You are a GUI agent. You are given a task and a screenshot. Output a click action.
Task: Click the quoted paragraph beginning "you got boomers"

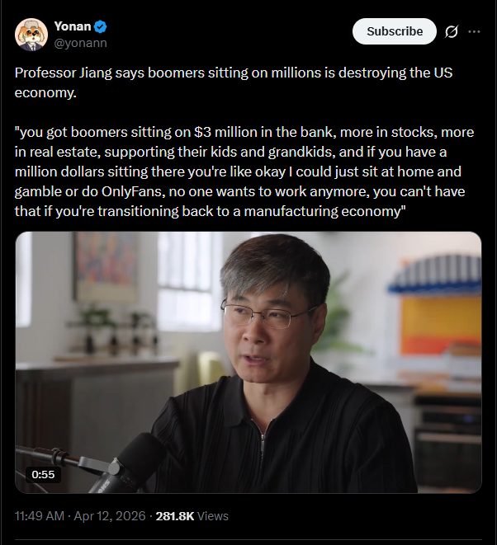[x=244, y=171]
